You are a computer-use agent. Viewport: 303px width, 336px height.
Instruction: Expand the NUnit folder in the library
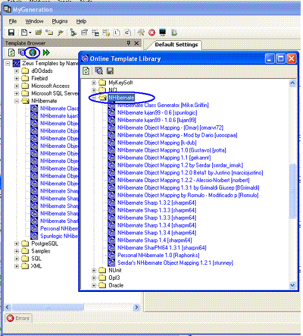click(94, 270)
